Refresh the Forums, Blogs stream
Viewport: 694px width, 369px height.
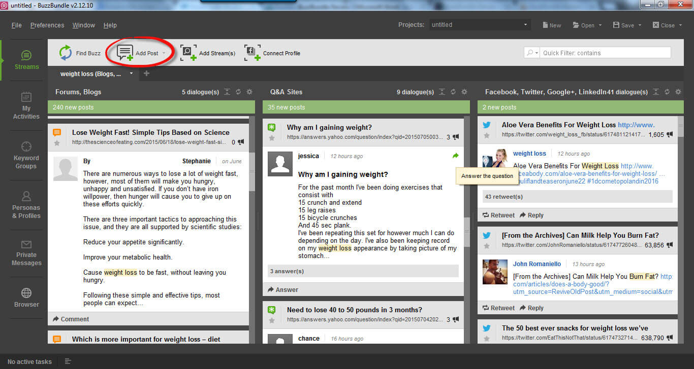238,92
